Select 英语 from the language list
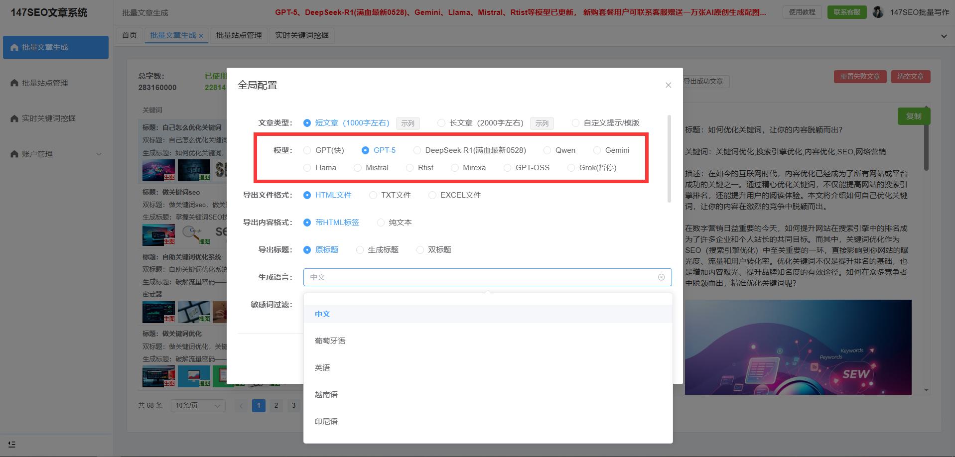955x457 pixels. (322, 367)
